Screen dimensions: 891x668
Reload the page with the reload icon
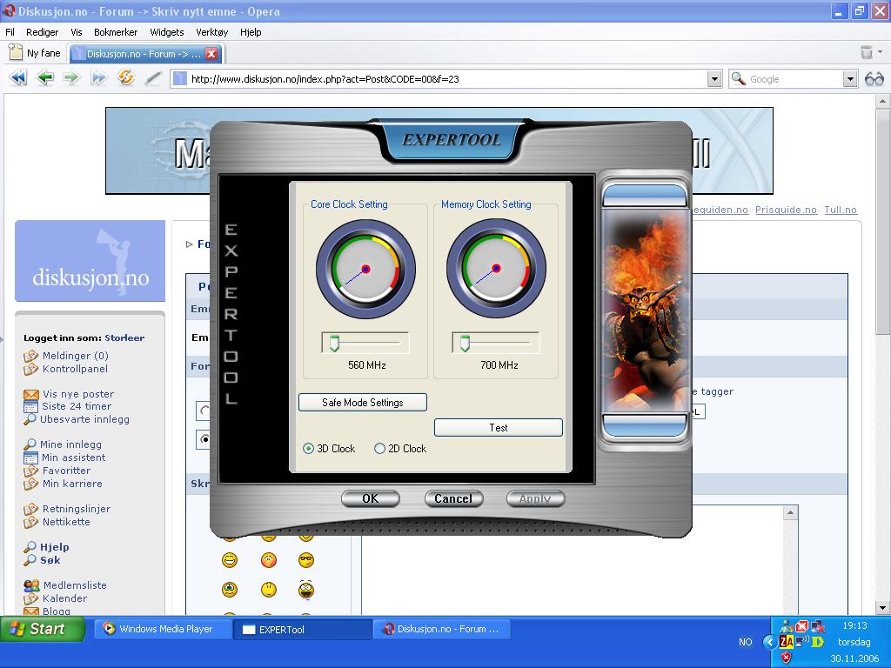click(125, 77)
